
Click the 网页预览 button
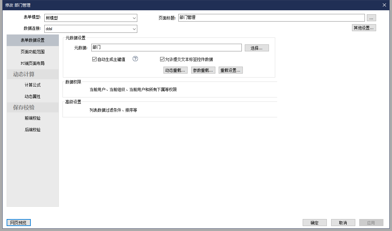coord(19,222)
